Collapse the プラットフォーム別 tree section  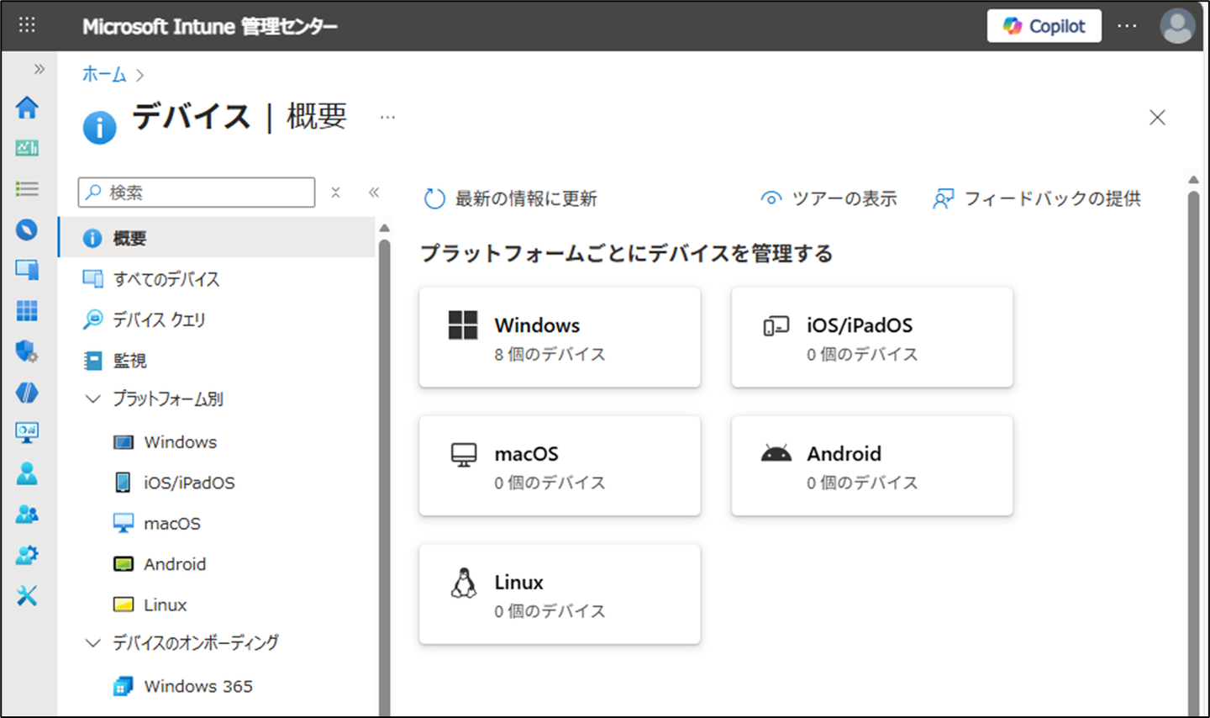93,399
